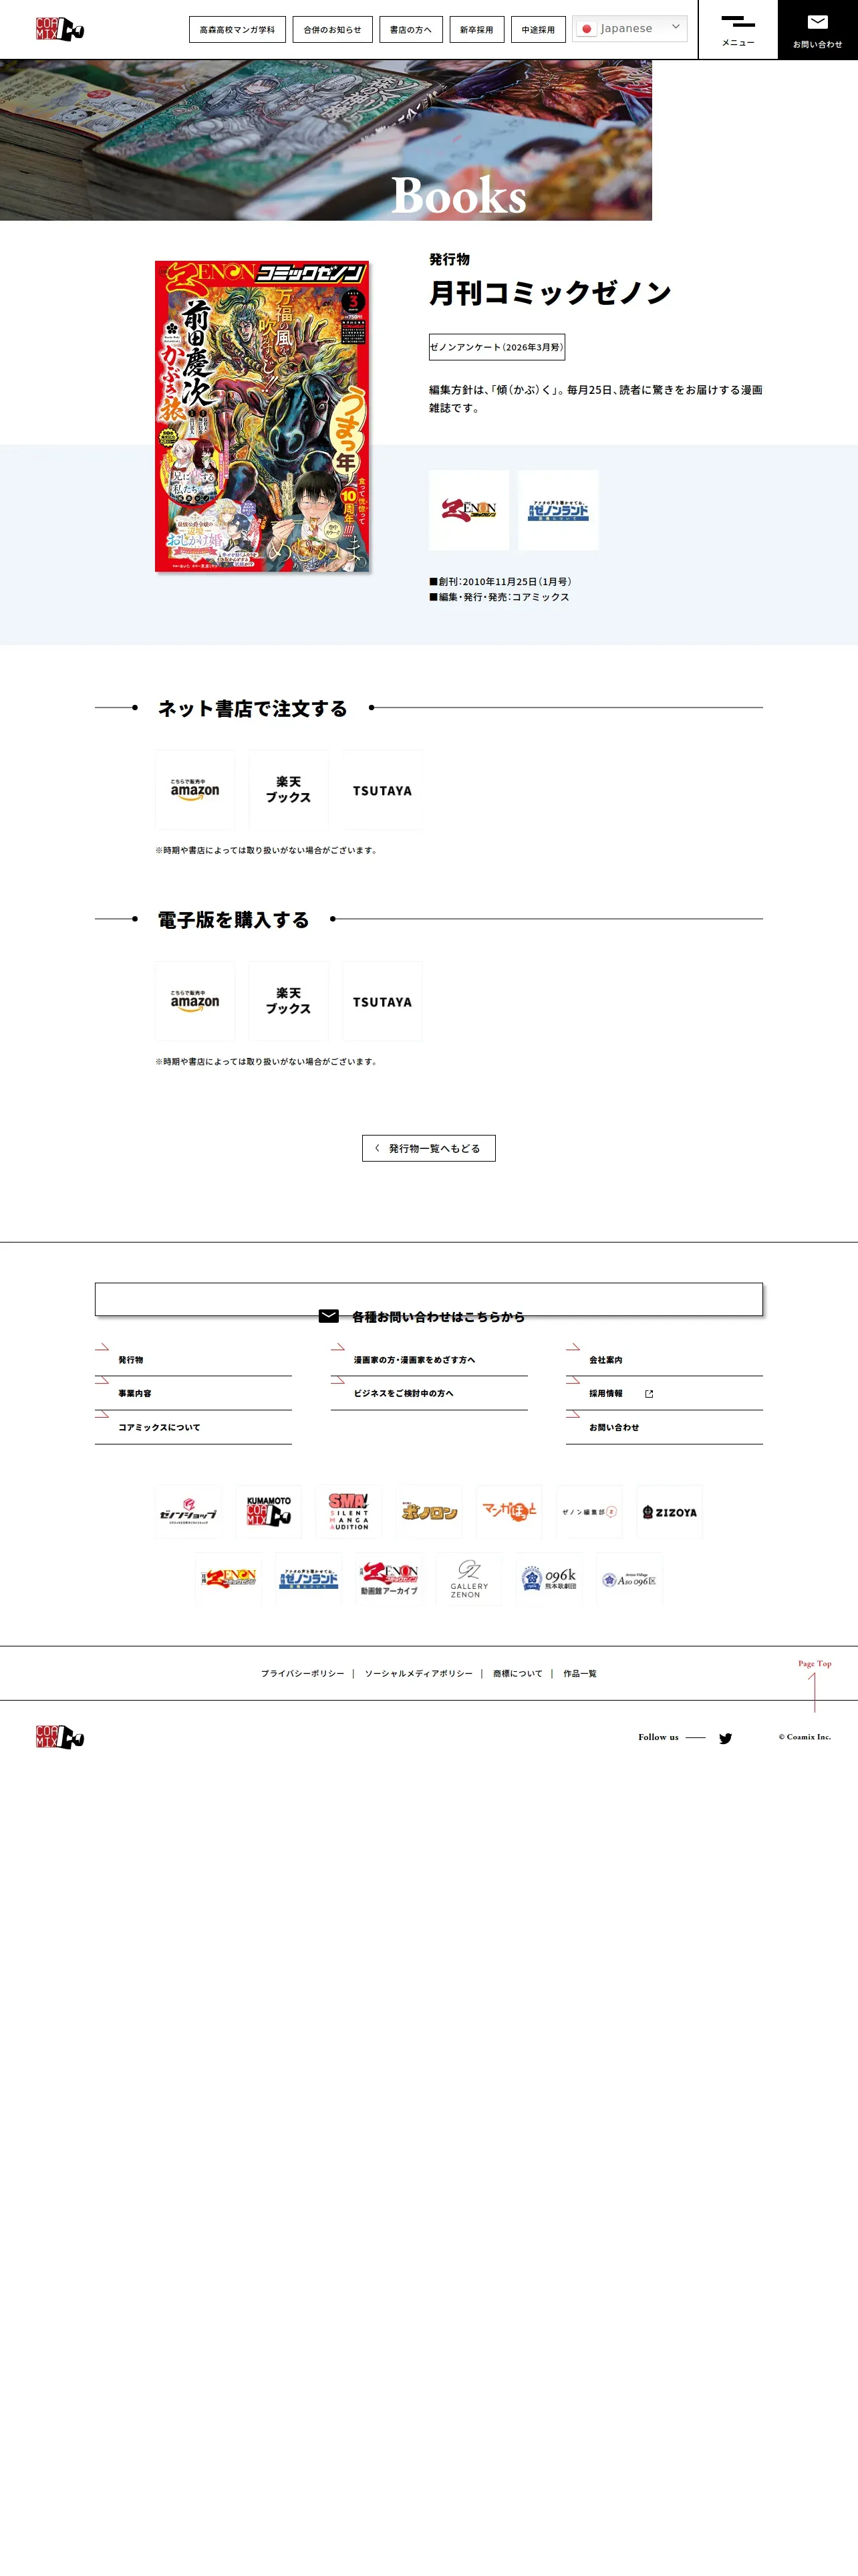Screen dimensions: 858x2576
Task: Open the 中途採用 header link
Action: pyautogui.click(x=539, y=29)
